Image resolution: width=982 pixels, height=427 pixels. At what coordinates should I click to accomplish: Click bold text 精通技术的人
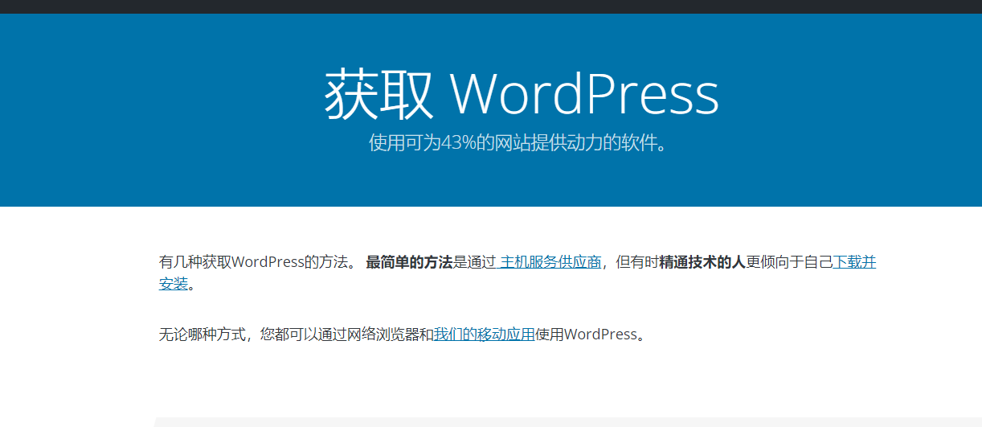(x=702, y=262)
